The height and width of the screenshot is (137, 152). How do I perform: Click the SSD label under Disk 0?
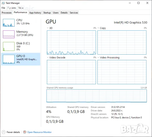[18, 47]
